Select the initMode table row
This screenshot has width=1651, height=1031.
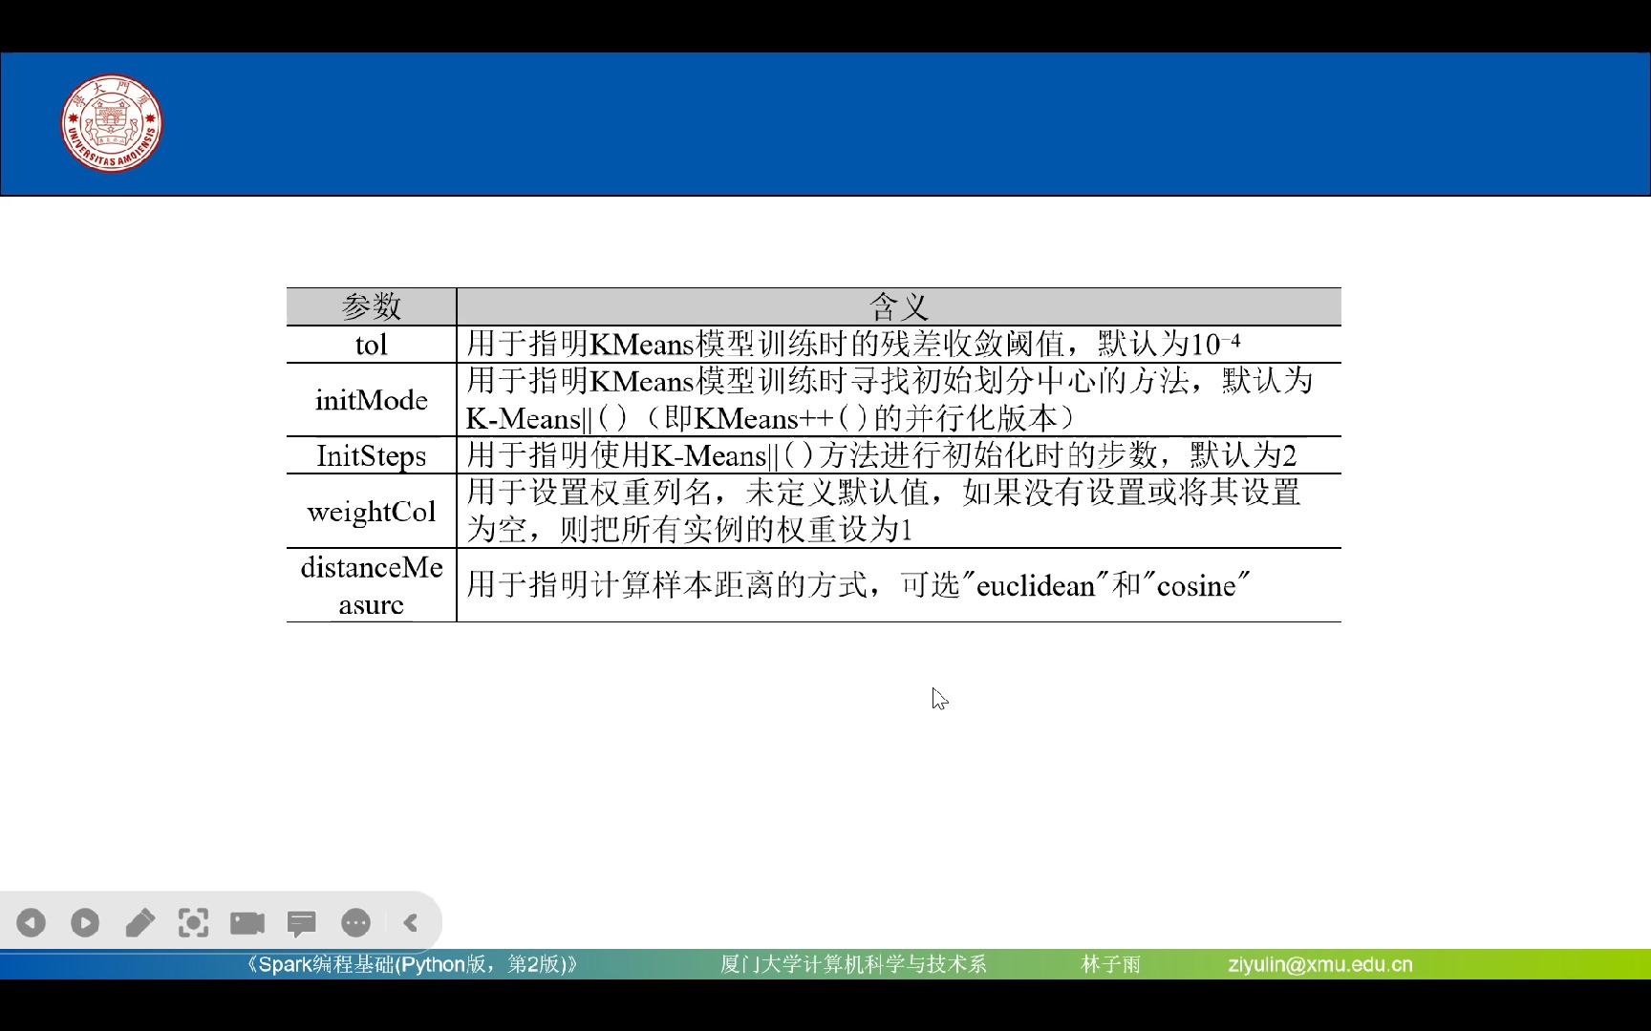371,400
